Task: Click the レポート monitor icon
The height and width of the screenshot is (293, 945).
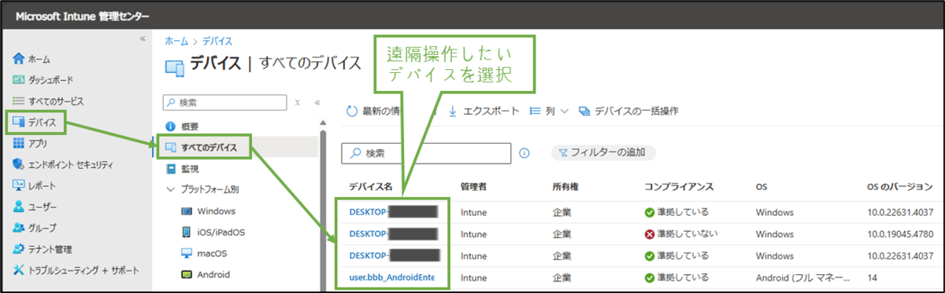Action: pos(20,186)
